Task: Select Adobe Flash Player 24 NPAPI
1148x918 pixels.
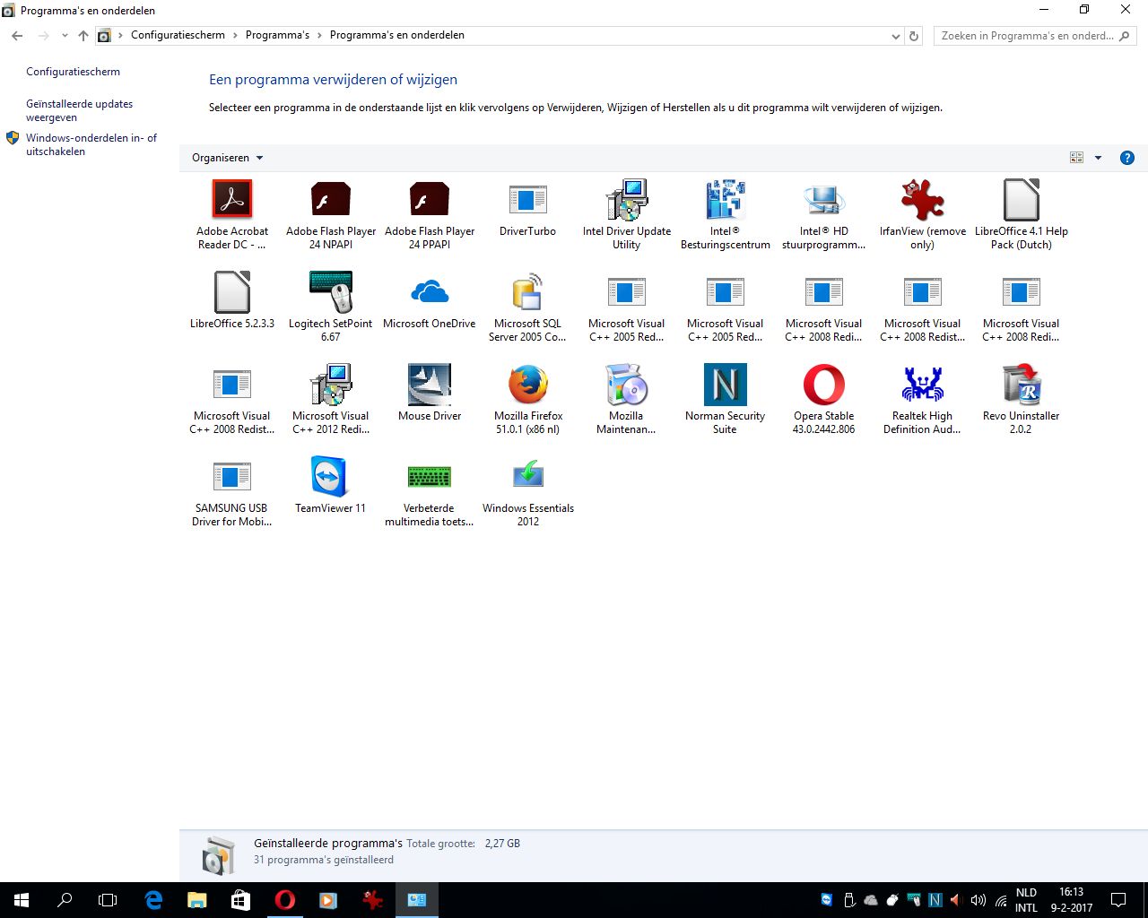Action: (331, 215)
